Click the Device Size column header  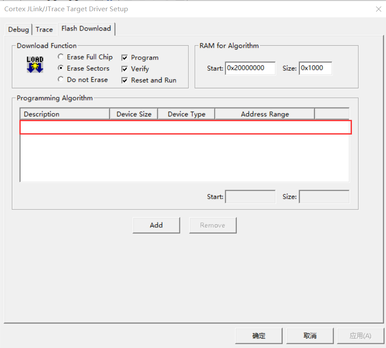click(134, 114)
